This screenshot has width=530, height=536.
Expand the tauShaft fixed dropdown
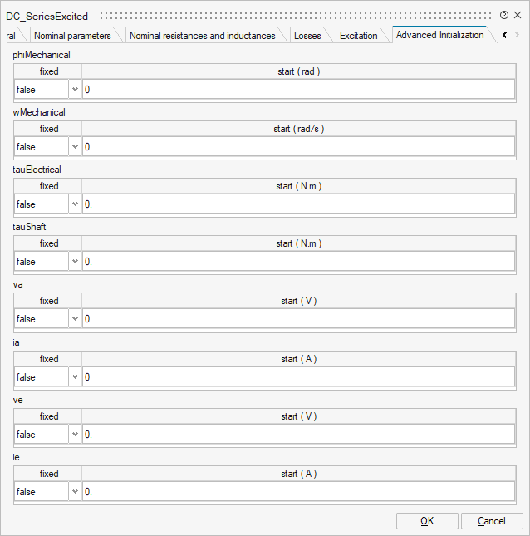75,262
